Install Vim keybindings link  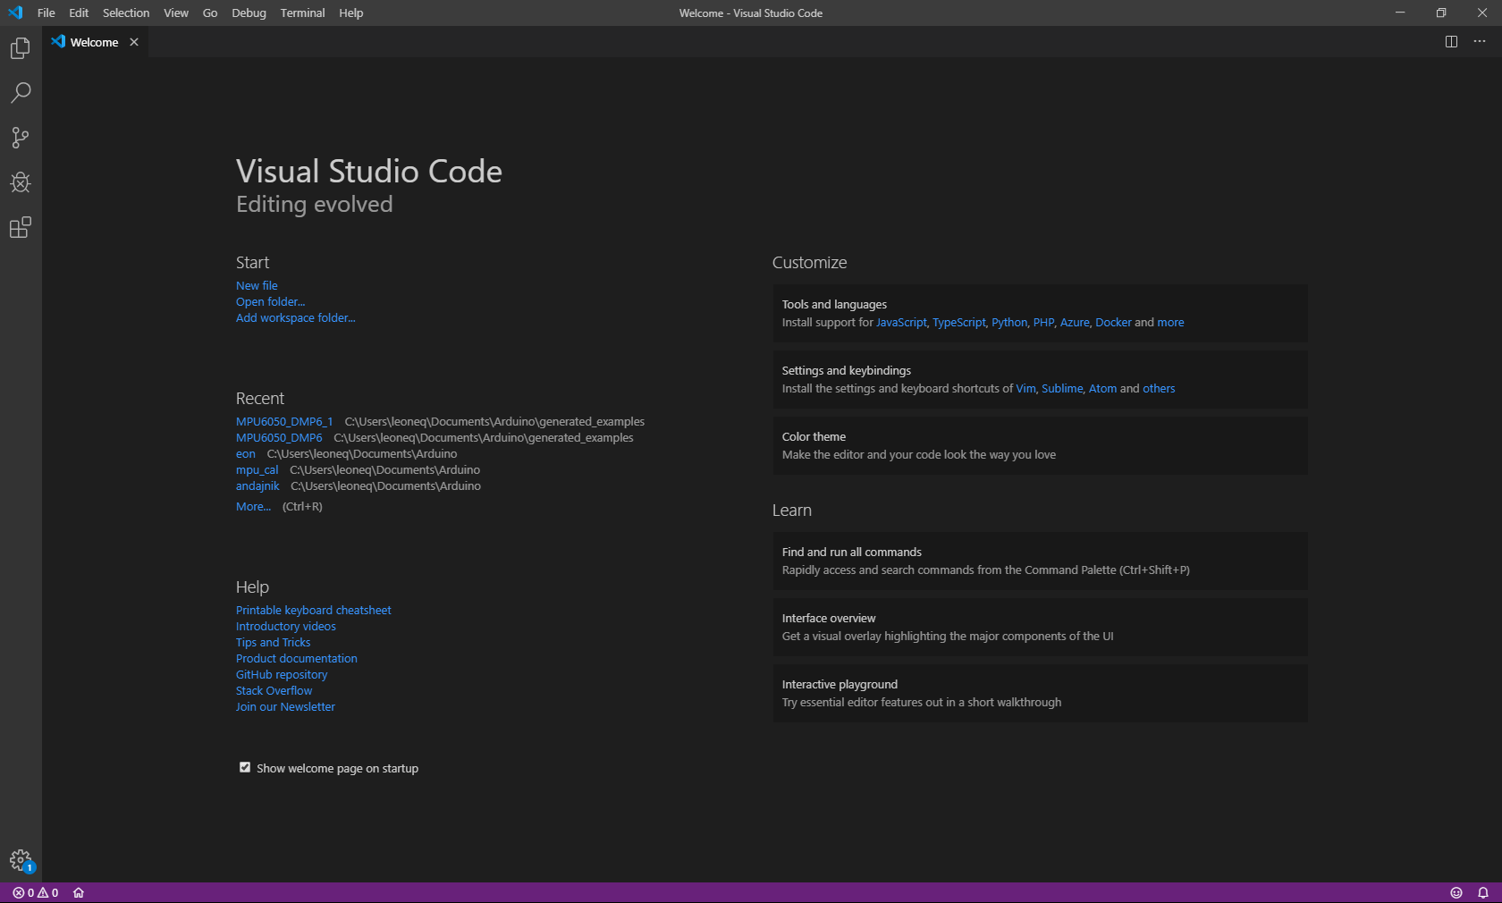point(1025,388)
